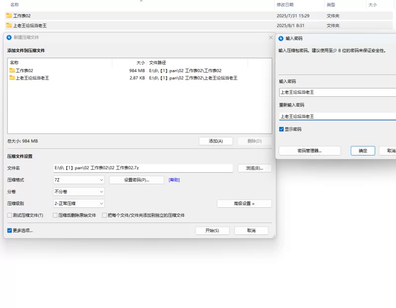Click the 984 MB size cell
This screenshot has width=396, height=308.
tap(137, 71)
